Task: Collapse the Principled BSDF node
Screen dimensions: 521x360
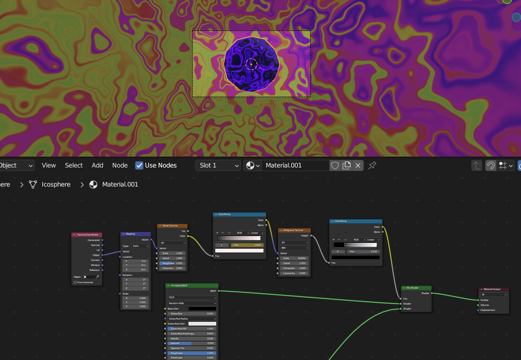Action: tap(168, 286)
